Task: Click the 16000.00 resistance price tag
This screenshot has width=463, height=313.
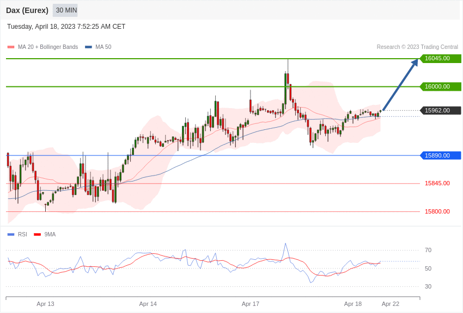Action: coord(440,86)
